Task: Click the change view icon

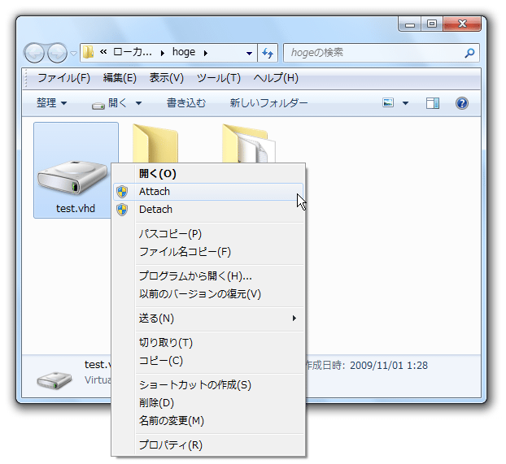Action: [388, 103]
